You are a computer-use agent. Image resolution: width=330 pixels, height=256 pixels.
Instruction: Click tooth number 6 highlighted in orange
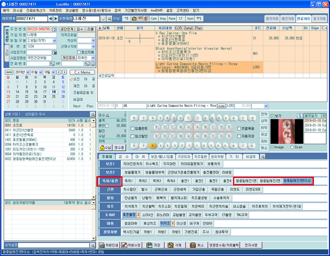153,146
